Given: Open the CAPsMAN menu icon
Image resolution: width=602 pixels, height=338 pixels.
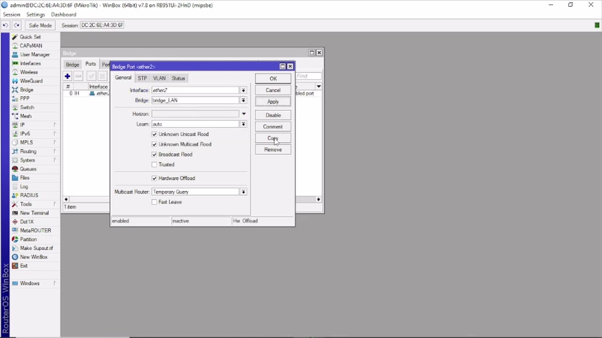Looking at the screenshot, I should point(15,46).
